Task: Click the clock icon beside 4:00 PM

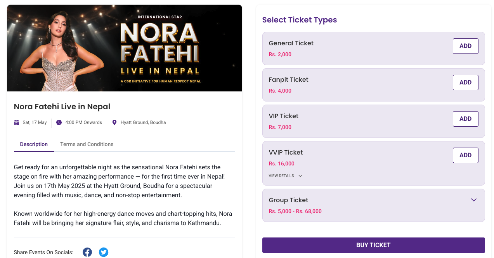Action: [x=59, y=122]
